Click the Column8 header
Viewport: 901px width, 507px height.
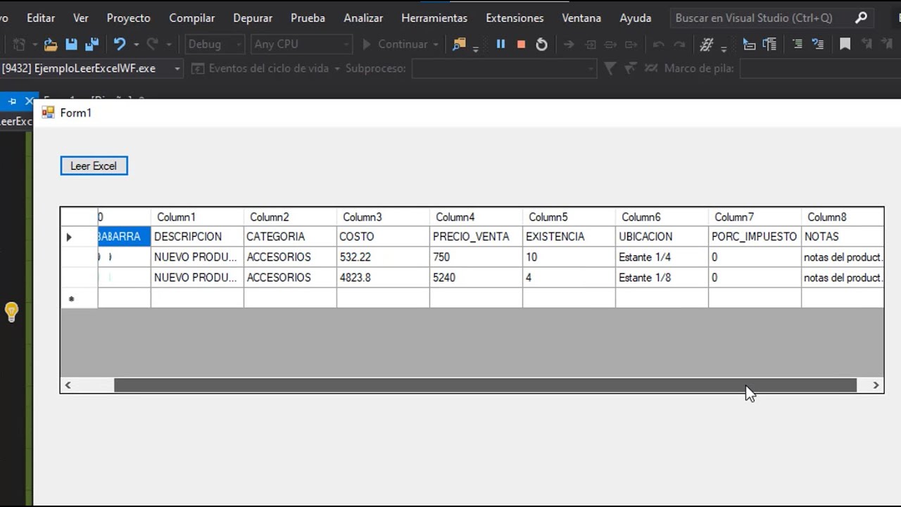[843, 217]
